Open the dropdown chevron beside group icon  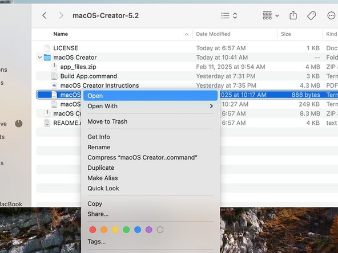click(x=277, y=16)
